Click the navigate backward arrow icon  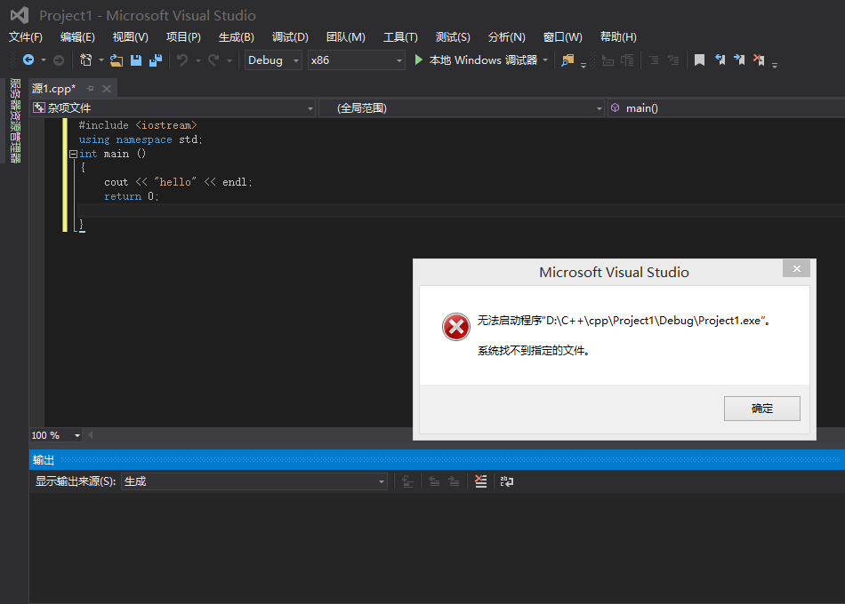(28, 60)
